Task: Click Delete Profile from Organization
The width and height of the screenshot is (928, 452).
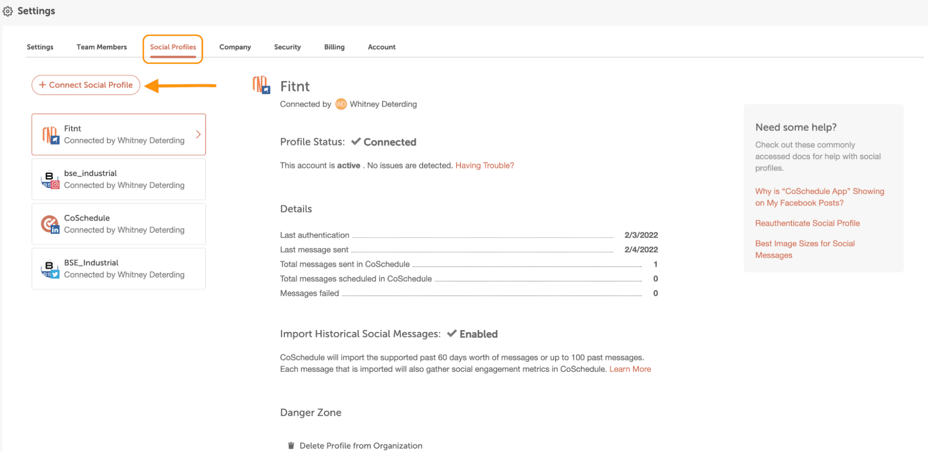Action: coord(360,446)
